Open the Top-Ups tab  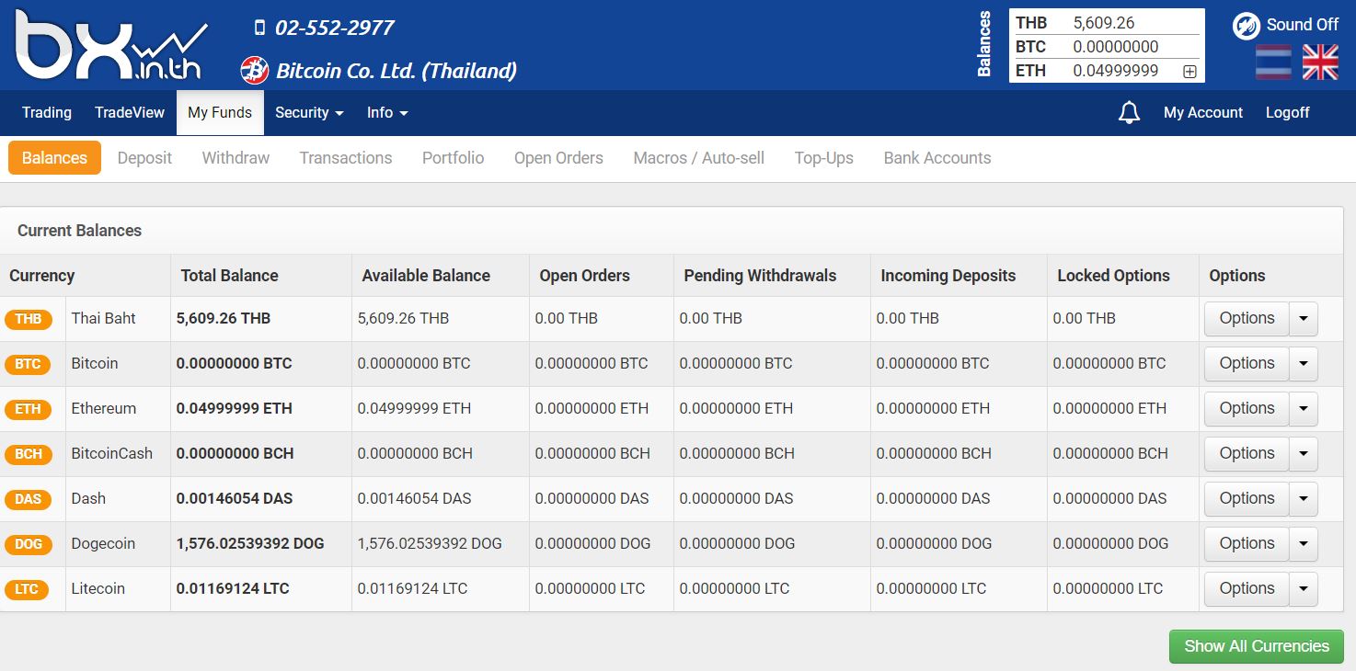coord(824,158)
